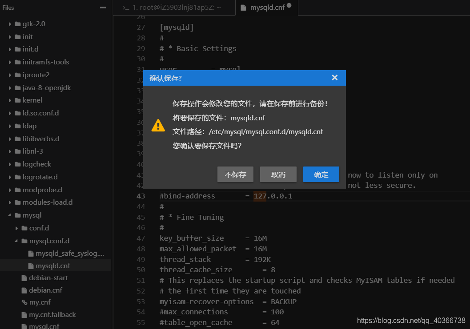Click line number 43 in gutter

pyautogui.click(x=141, y=196)
